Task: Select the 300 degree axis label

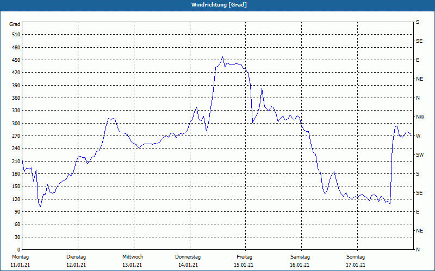Action: (x=16, y=124)
